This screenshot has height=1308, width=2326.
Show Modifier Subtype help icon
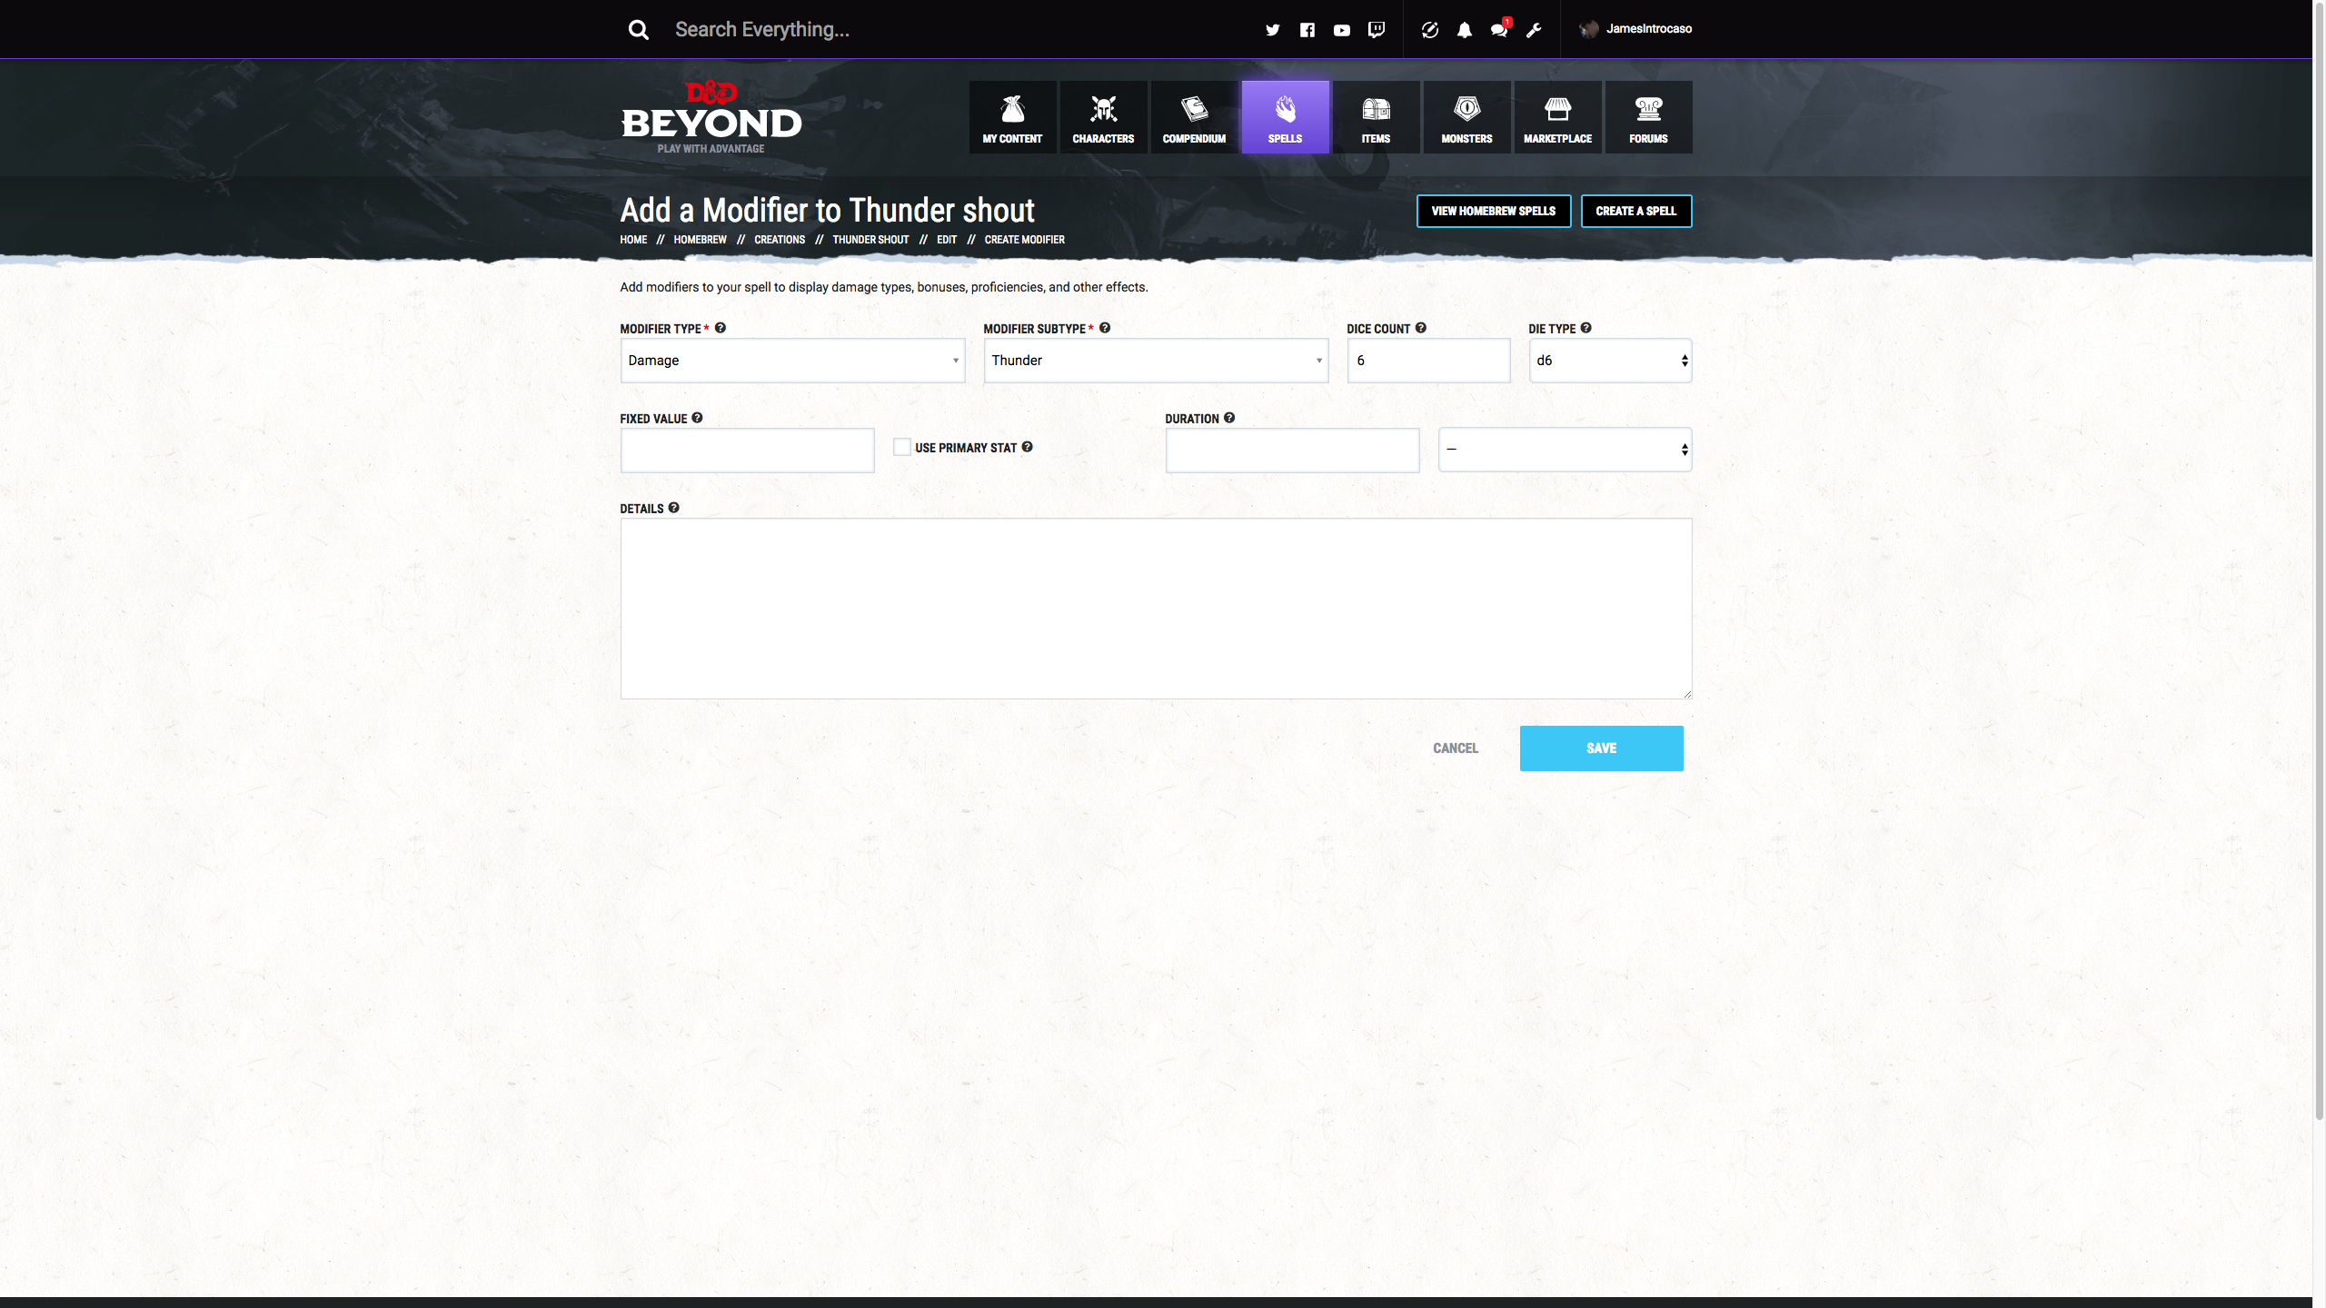(1105, 328)
